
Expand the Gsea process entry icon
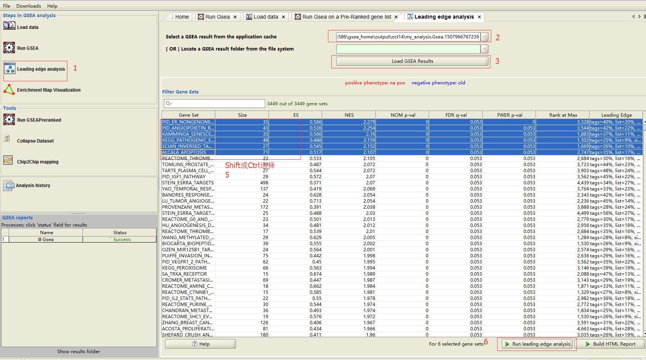click(40, 239)
